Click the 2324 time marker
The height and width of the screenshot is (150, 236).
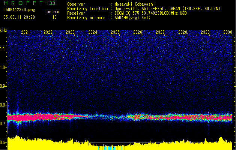point(93,32)
